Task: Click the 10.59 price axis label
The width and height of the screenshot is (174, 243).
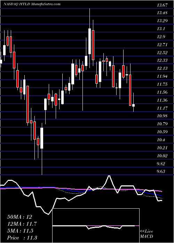Action: (162, 132)
